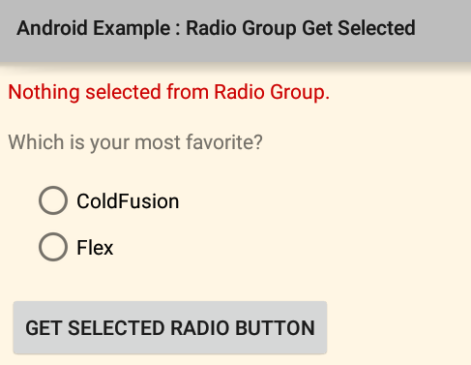The height and width of the screenshot is (365, 471).
Task: Click the word 'Android' in the title bar
Action: [52, 28]
